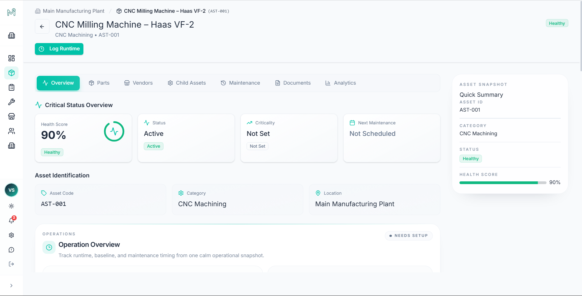Expand the sidebar with the chevron arrow
This screenshot has width=582, height=296.
point(12,286)
